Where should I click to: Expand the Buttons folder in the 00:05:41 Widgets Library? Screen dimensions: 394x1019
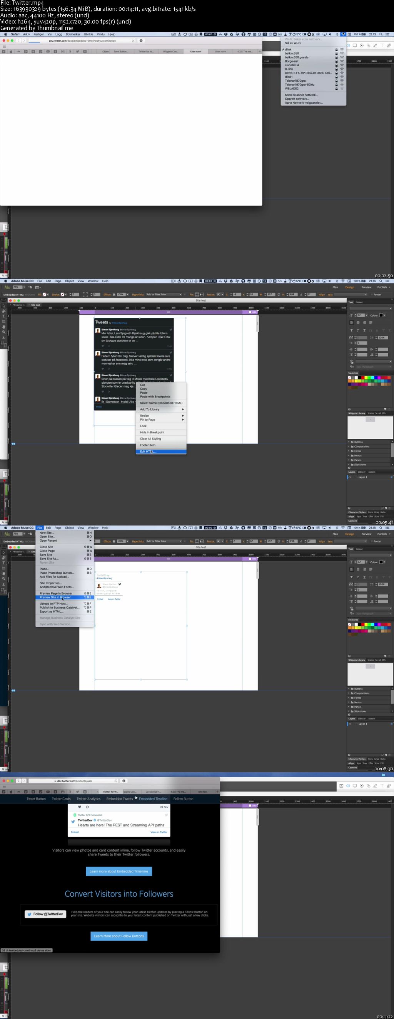[x=349, y=442]
